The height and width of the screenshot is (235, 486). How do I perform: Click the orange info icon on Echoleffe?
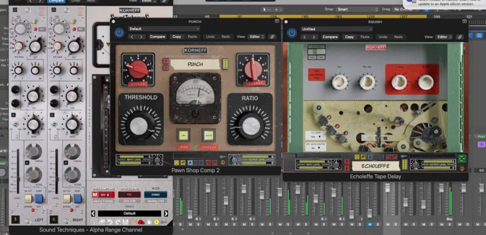pos(462,169)
